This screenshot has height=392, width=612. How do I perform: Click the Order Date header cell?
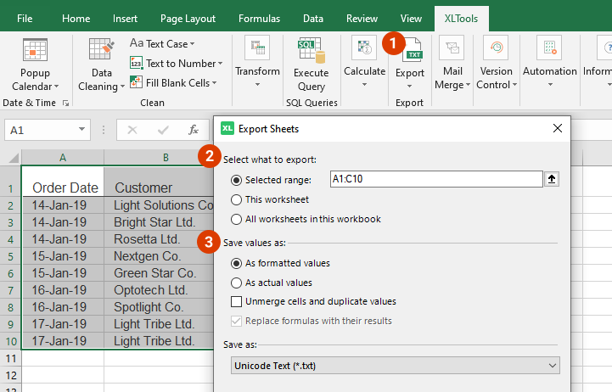coord(63,182)
